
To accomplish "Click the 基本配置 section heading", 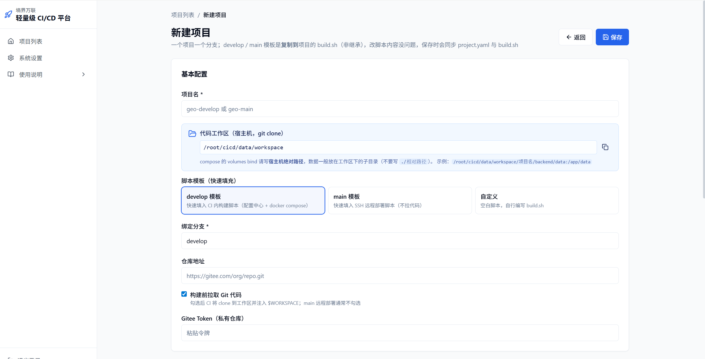I will (194, 74).
